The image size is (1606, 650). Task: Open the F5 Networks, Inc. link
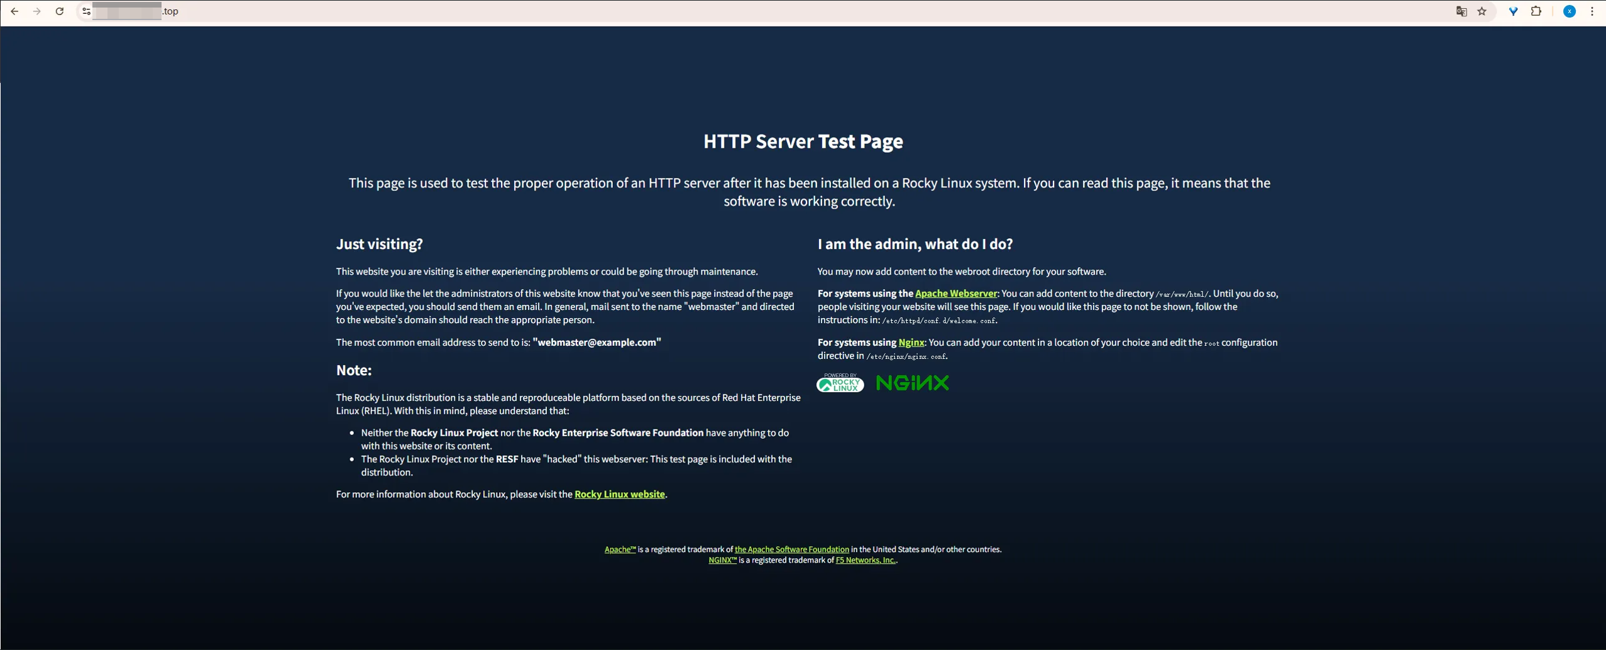point(866,560)
